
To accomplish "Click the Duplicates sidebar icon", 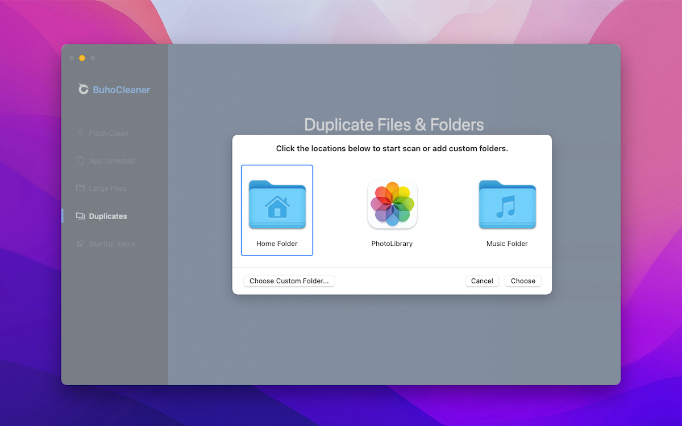I will click(80, 216).
